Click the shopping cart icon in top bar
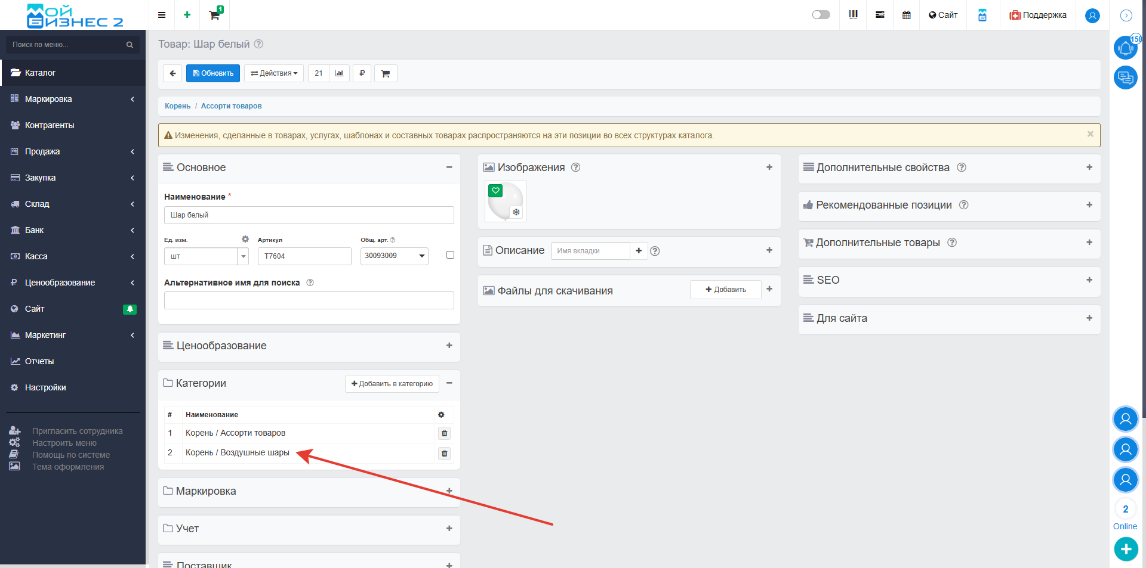Screen dimensions: 1146x568 tap(214, 15)
